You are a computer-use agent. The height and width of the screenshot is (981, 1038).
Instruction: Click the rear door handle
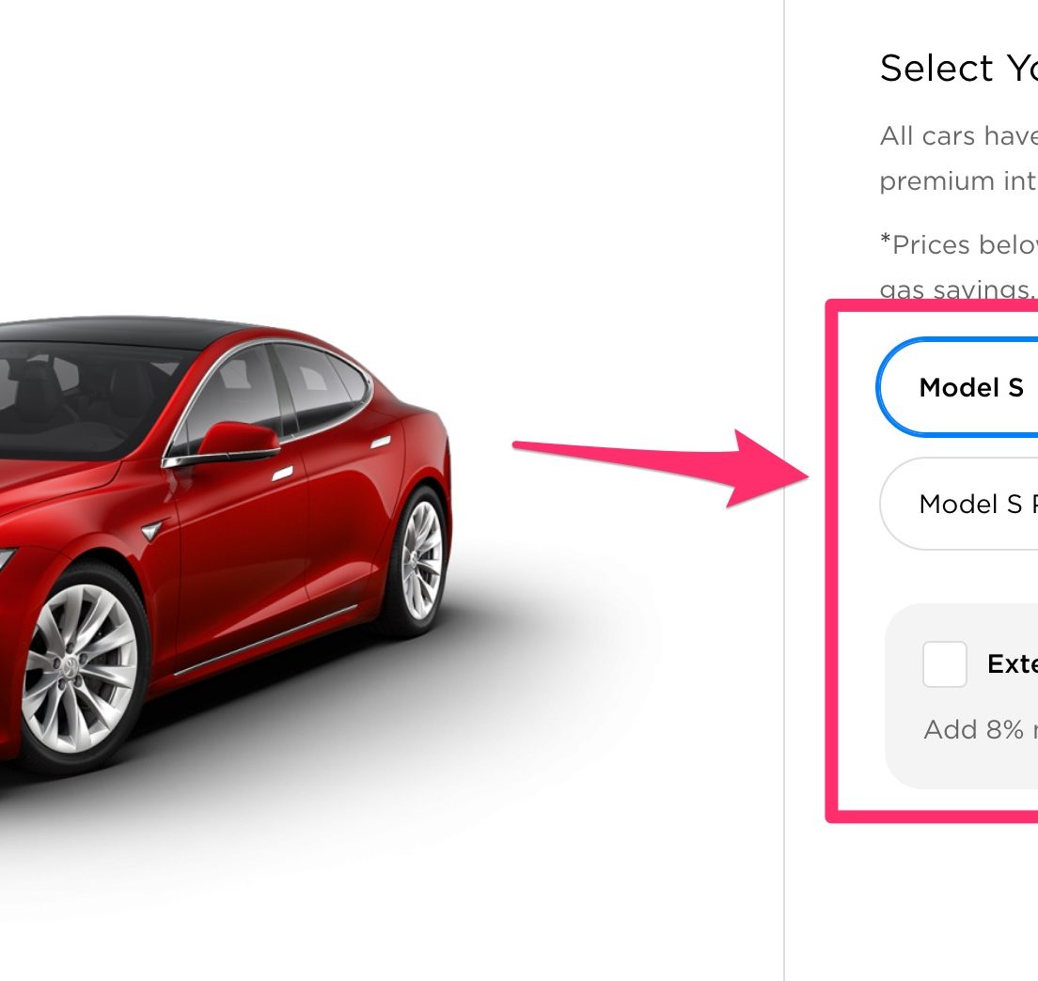[x=380, y=442]
